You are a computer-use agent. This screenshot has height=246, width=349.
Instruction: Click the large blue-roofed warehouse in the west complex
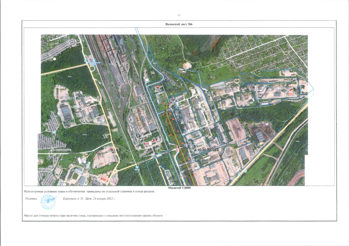[x=66, y=113]
